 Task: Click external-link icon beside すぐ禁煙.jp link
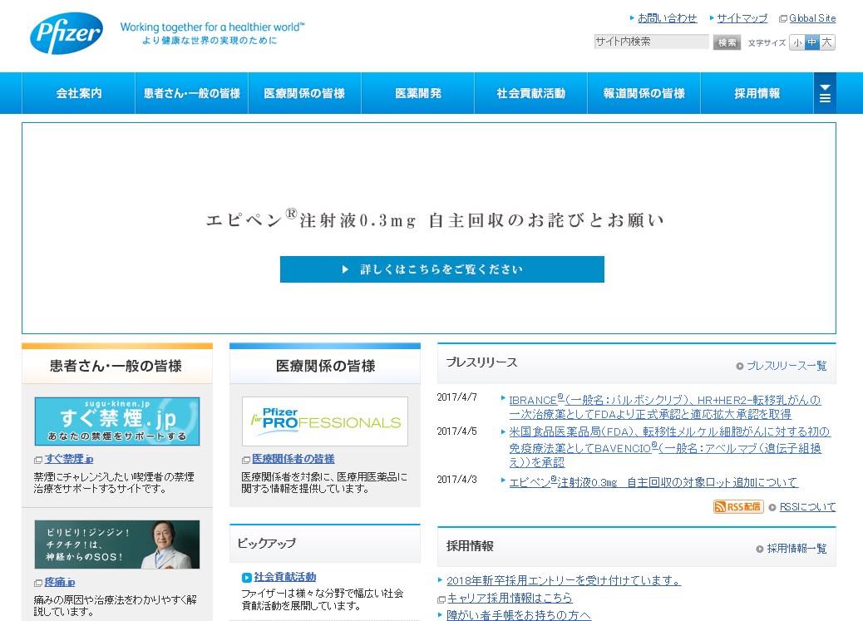pos(38,460)
